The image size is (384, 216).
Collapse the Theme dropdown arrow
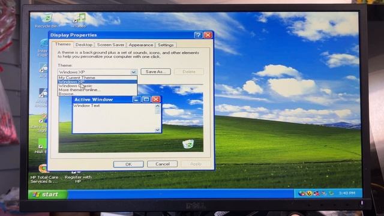133,72
